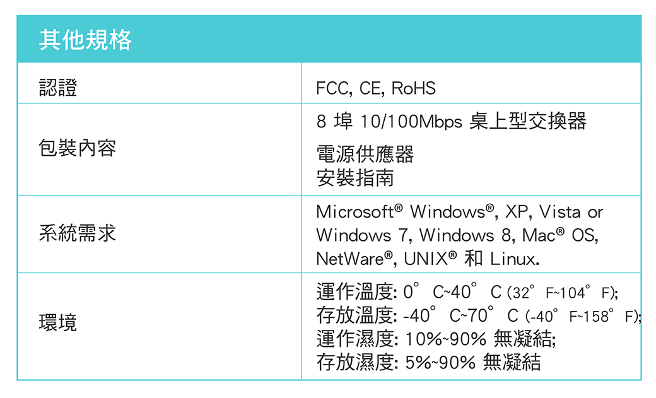Viewport: 656px width, 398px height.
Task: Click the teal header bar background
Action: (329, 39)
